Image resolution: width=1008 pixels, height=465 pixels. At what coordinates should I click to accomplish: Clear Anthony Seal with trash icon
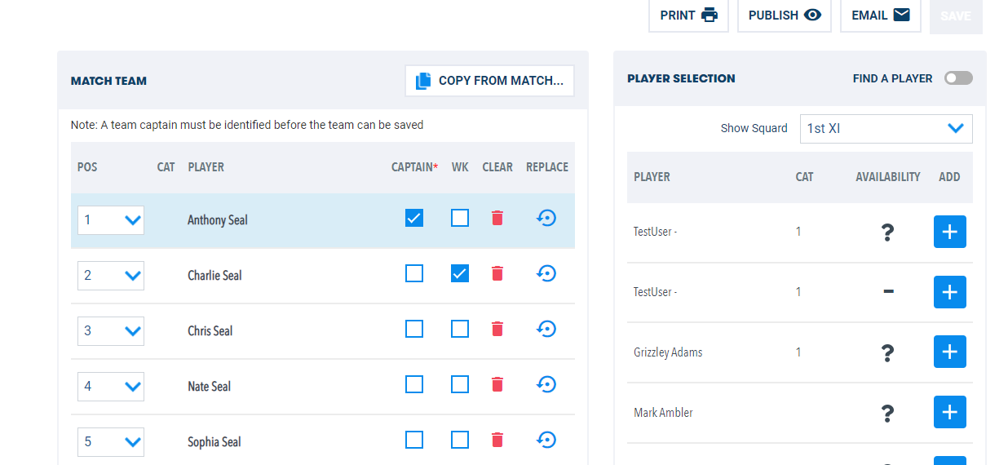pos(497,218)
